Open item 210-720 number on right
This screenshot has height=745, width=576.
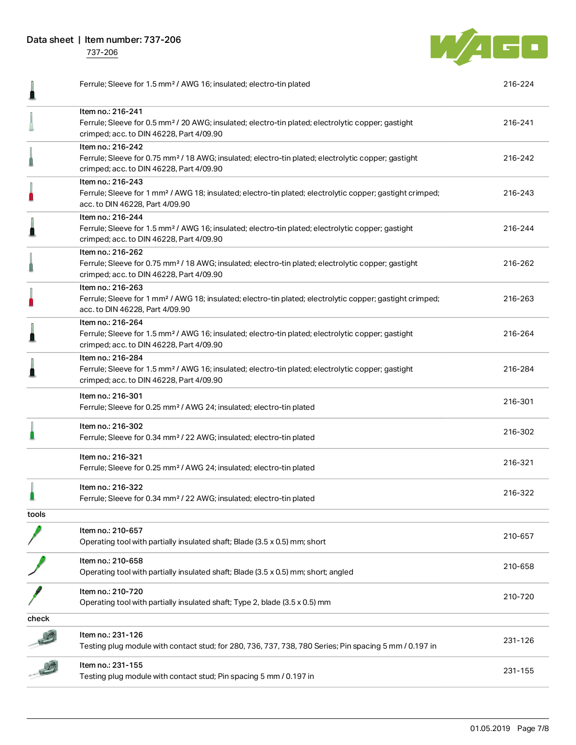518,596
